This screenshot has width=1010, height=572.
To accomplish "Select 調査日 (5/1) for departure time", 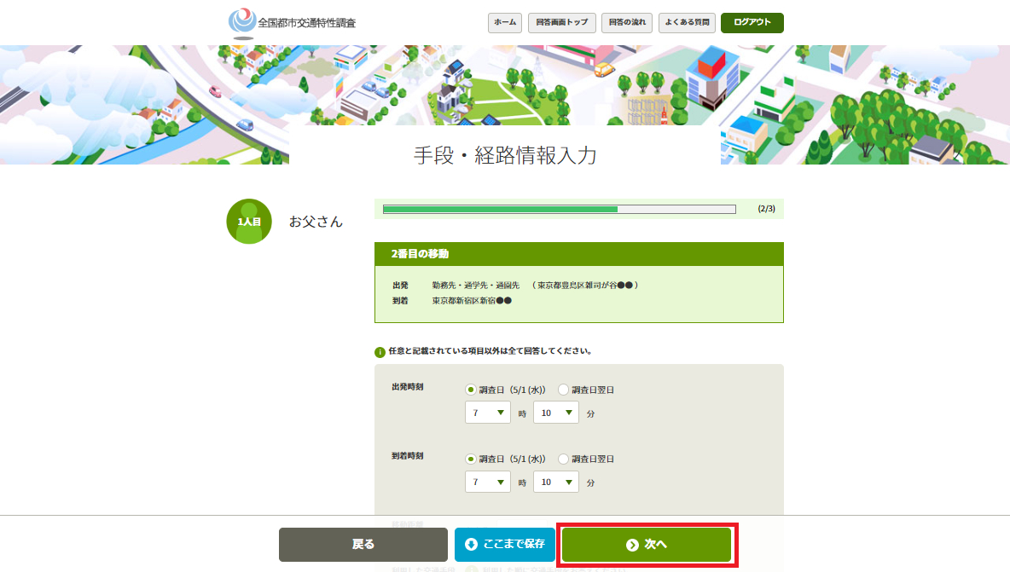I will click(x=471, y=390).
